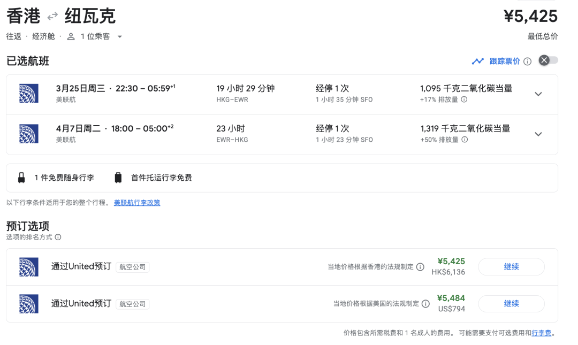Follow the 行李费 link
This screenshot has height=345, width=578.
[x=541, y=333]
